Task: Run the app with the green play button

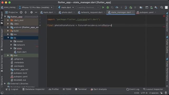Action: [x=103, y=7]
